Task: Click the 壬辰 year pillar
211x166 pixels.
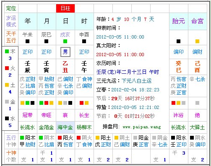Action: (x=28, y=67)
